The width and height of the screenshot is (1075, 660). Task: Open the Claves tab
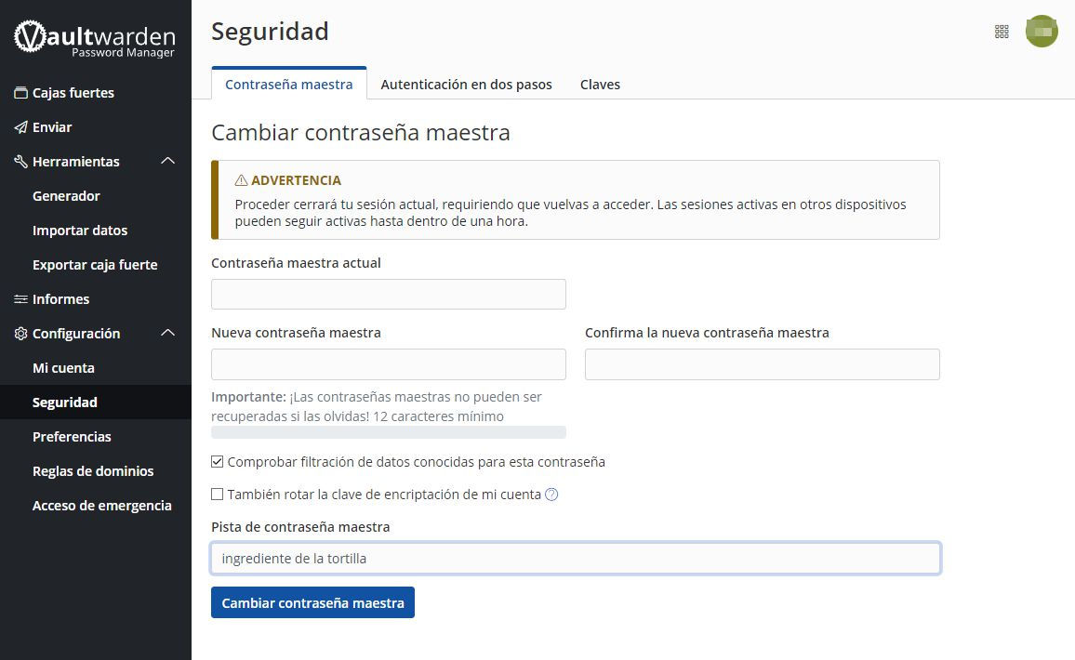pos(600,85)
